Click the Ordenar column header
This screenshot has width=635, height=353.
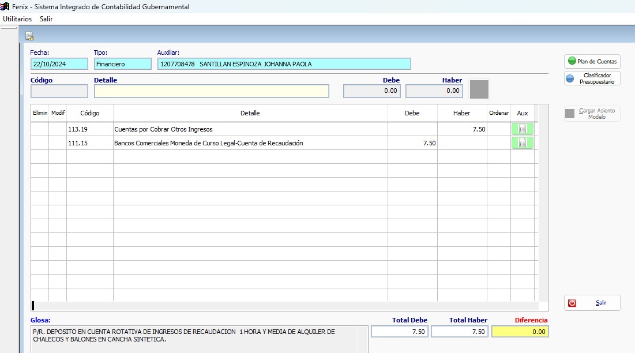499,113
